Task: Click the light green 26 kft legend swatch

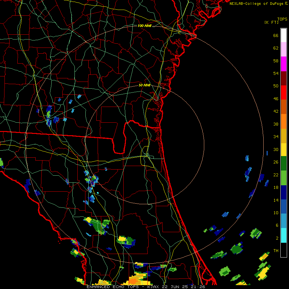Action: 284,178
